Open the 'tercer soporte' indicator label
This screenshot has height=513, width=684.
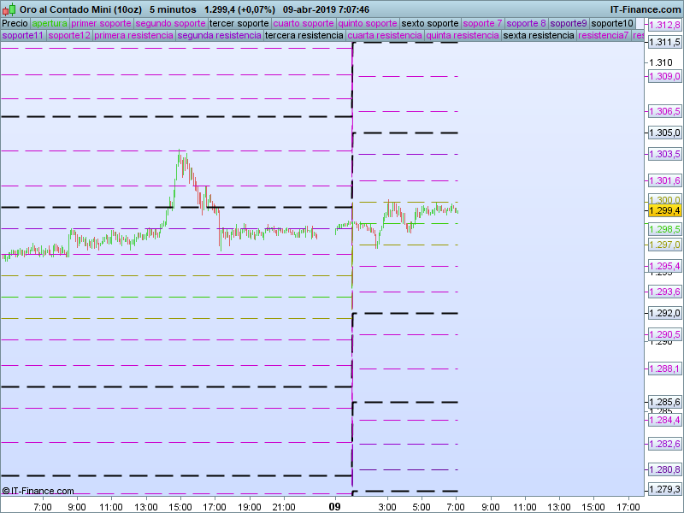(239, 23)
